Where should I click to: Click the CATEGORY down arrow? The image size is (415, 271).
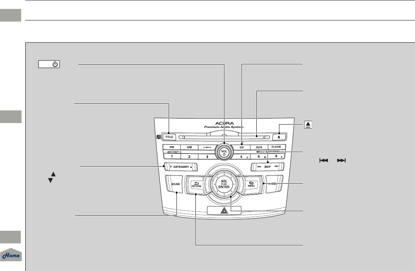point(171,167)
